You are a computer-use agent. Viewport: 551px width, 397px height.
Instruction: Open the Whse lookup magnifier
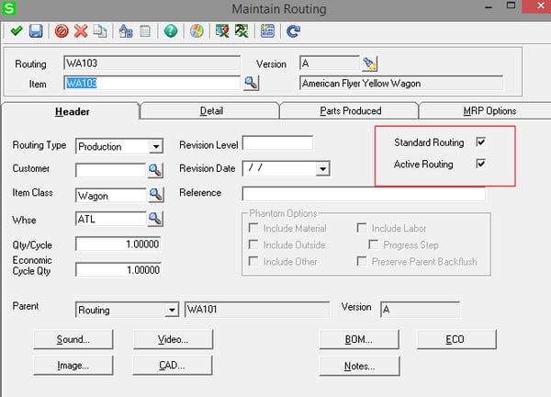coord(155,219)
